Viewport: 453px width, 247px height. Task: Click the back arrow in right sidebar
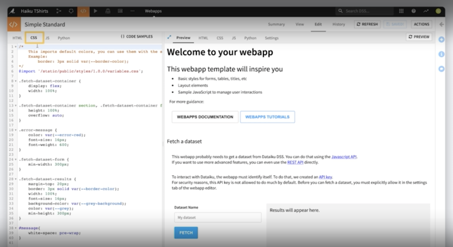[441, 24]
